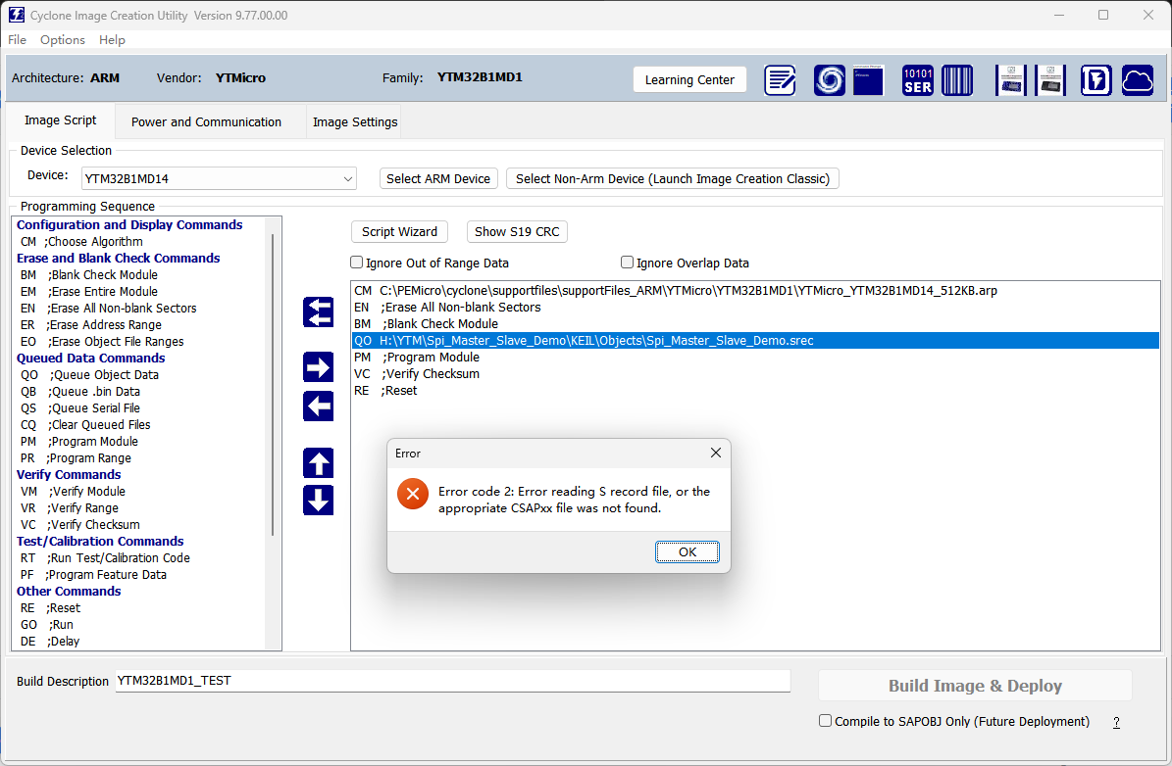This screenshot has height=766, width=1172.
Task: Click the lightning bolt flash icon
Action: [1096, 80]
